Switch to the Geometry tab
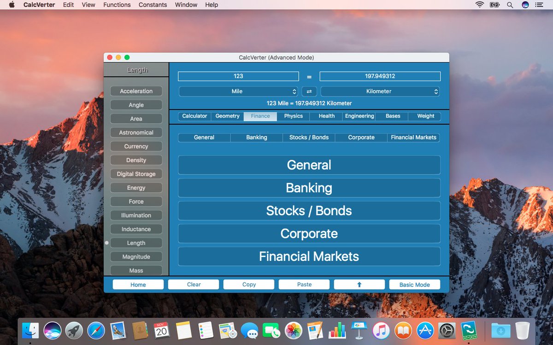 click(228, 116)
